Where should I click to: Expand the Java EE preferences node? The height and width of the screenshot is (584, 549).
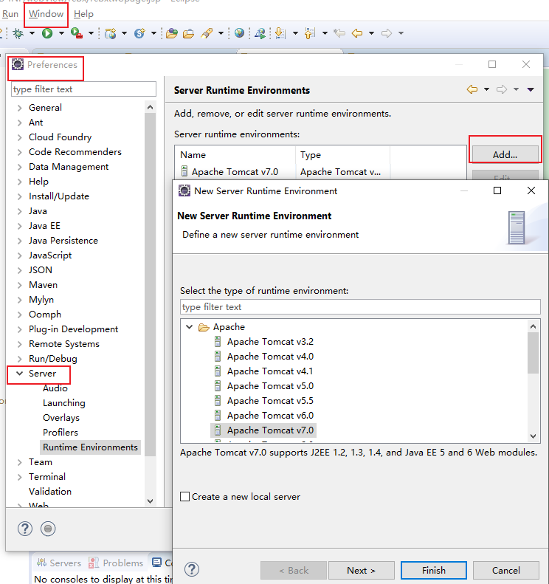click(x=20, y=226)
